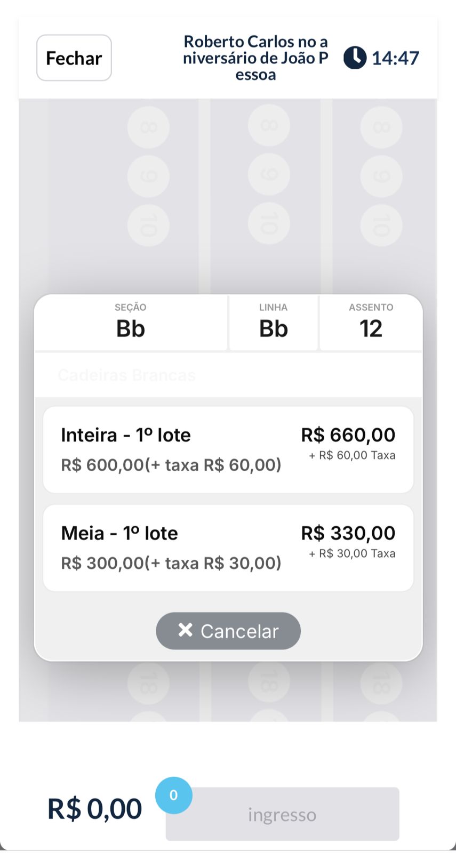The image size is (456, 853).
Task: Select the Meia - 1º lote ticket
Action: 228,548
